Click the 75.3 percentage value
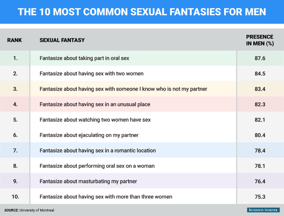Screen dimensions: 284x216 click(260, 197)
